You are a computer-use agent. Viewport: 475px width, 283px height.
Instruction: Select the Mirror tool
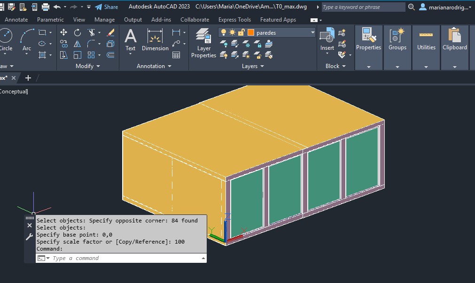[x=78, y=44]
